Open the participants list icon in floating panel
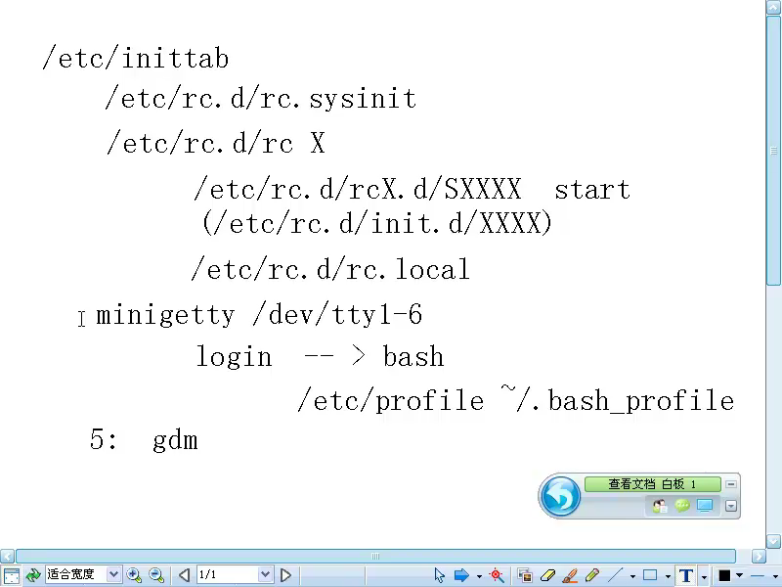This screenshot has width=782, height=587. [659, 506]
